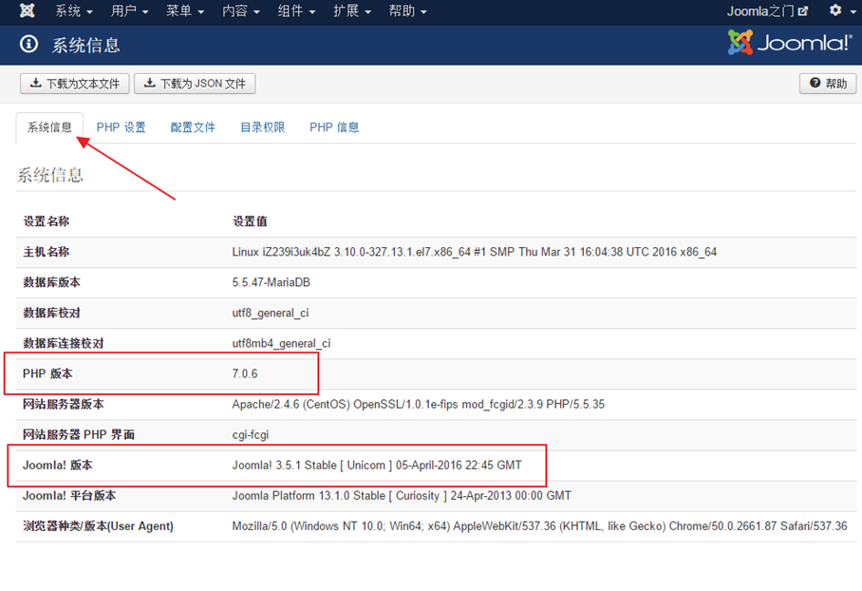862x591 pixels.
Task: Click the system information circle icon
Action: pyautogui.click(x=29, y=45)
